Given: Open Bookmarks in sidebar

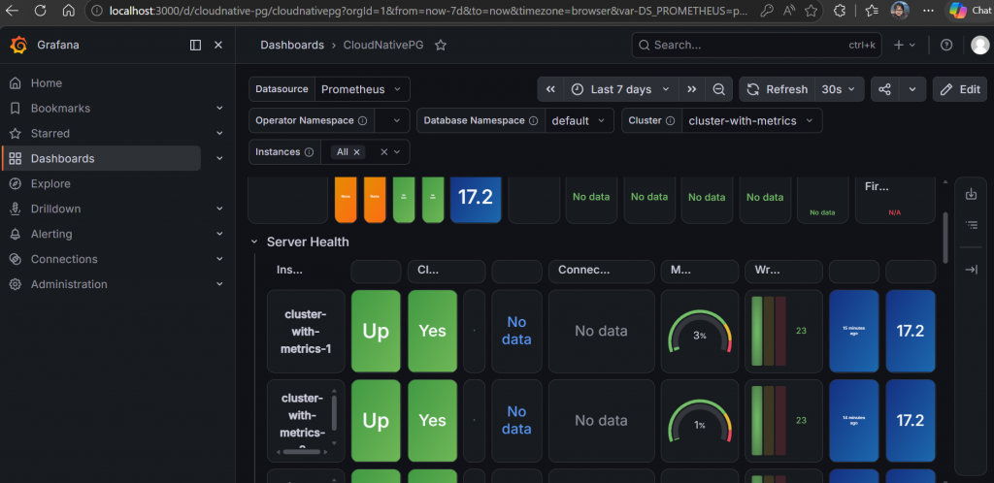Looking at the screenshot, I should (60, 109).
